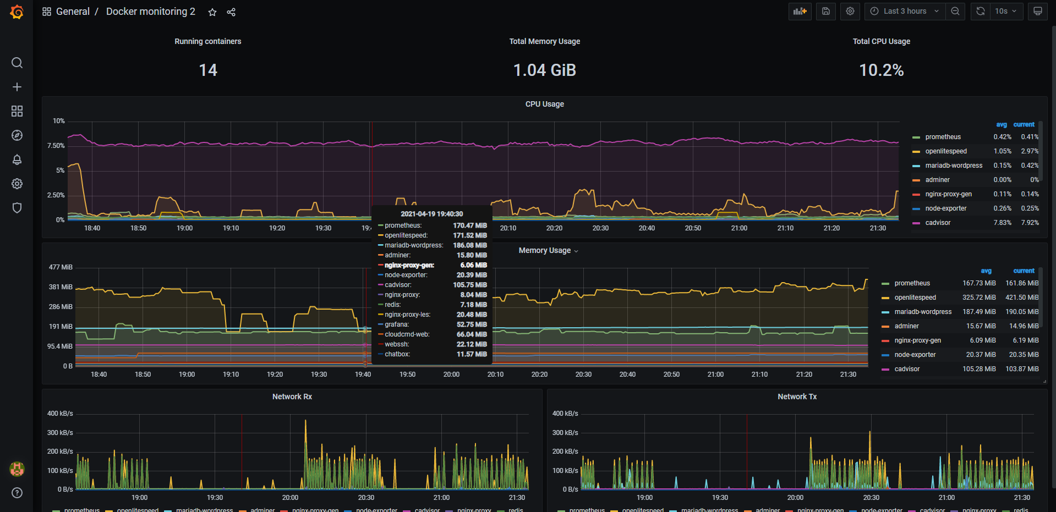The height and width of the screenshot is (512, 1056).
Task: Open Alerting via the bell icon
Action: click(17, 159)
